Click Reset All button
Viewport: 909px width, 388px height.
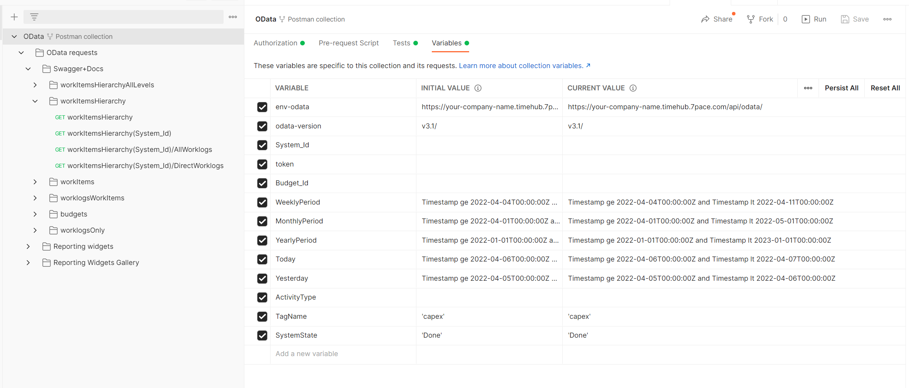tap(885, 88)
